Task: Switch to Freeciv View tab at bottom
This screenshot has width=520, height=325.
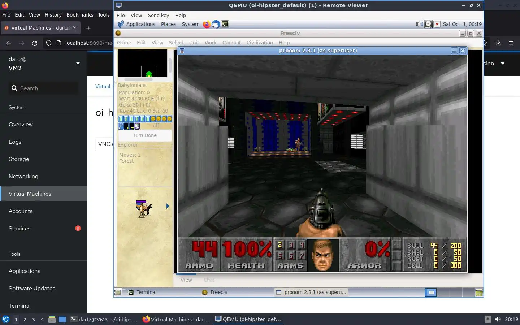Action: pyautogui.click(x=186, y=280)
